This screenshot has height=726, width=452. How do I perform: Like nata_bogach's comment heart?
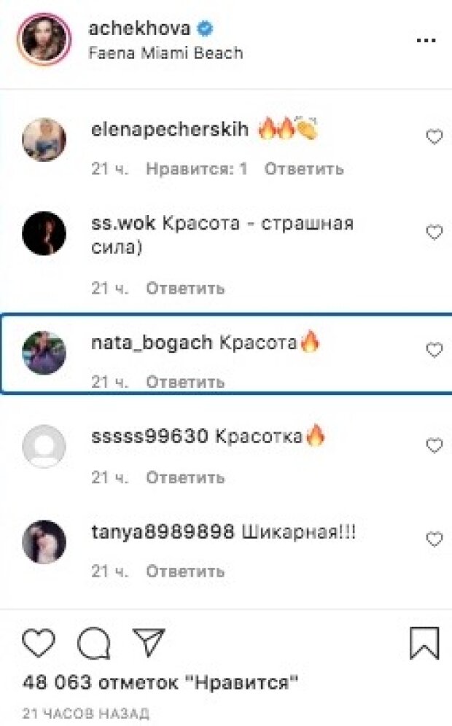point(434,350)
